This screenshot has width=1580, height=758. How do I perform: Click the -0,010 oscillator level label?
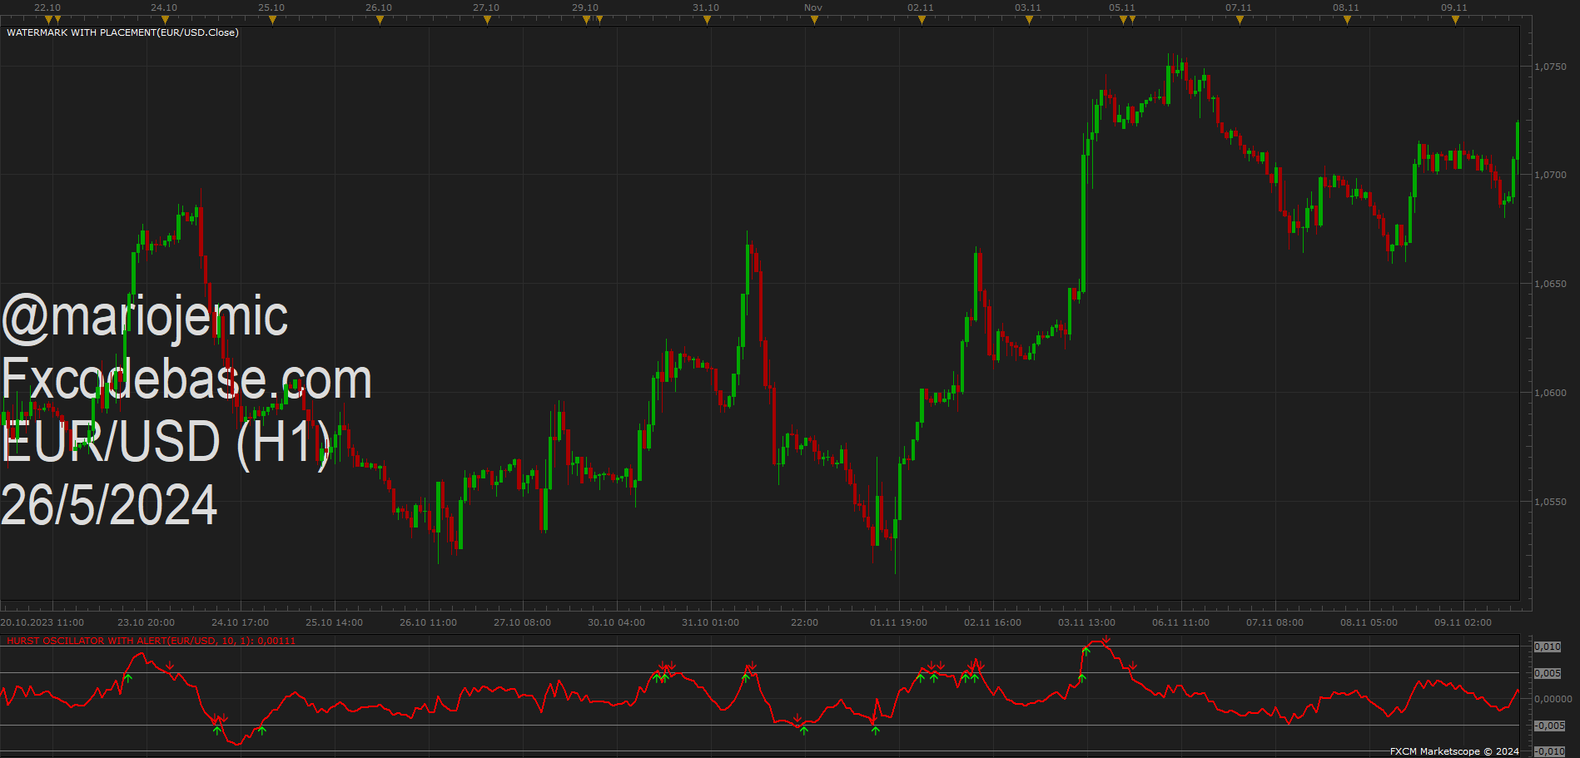coord(1550,751)
